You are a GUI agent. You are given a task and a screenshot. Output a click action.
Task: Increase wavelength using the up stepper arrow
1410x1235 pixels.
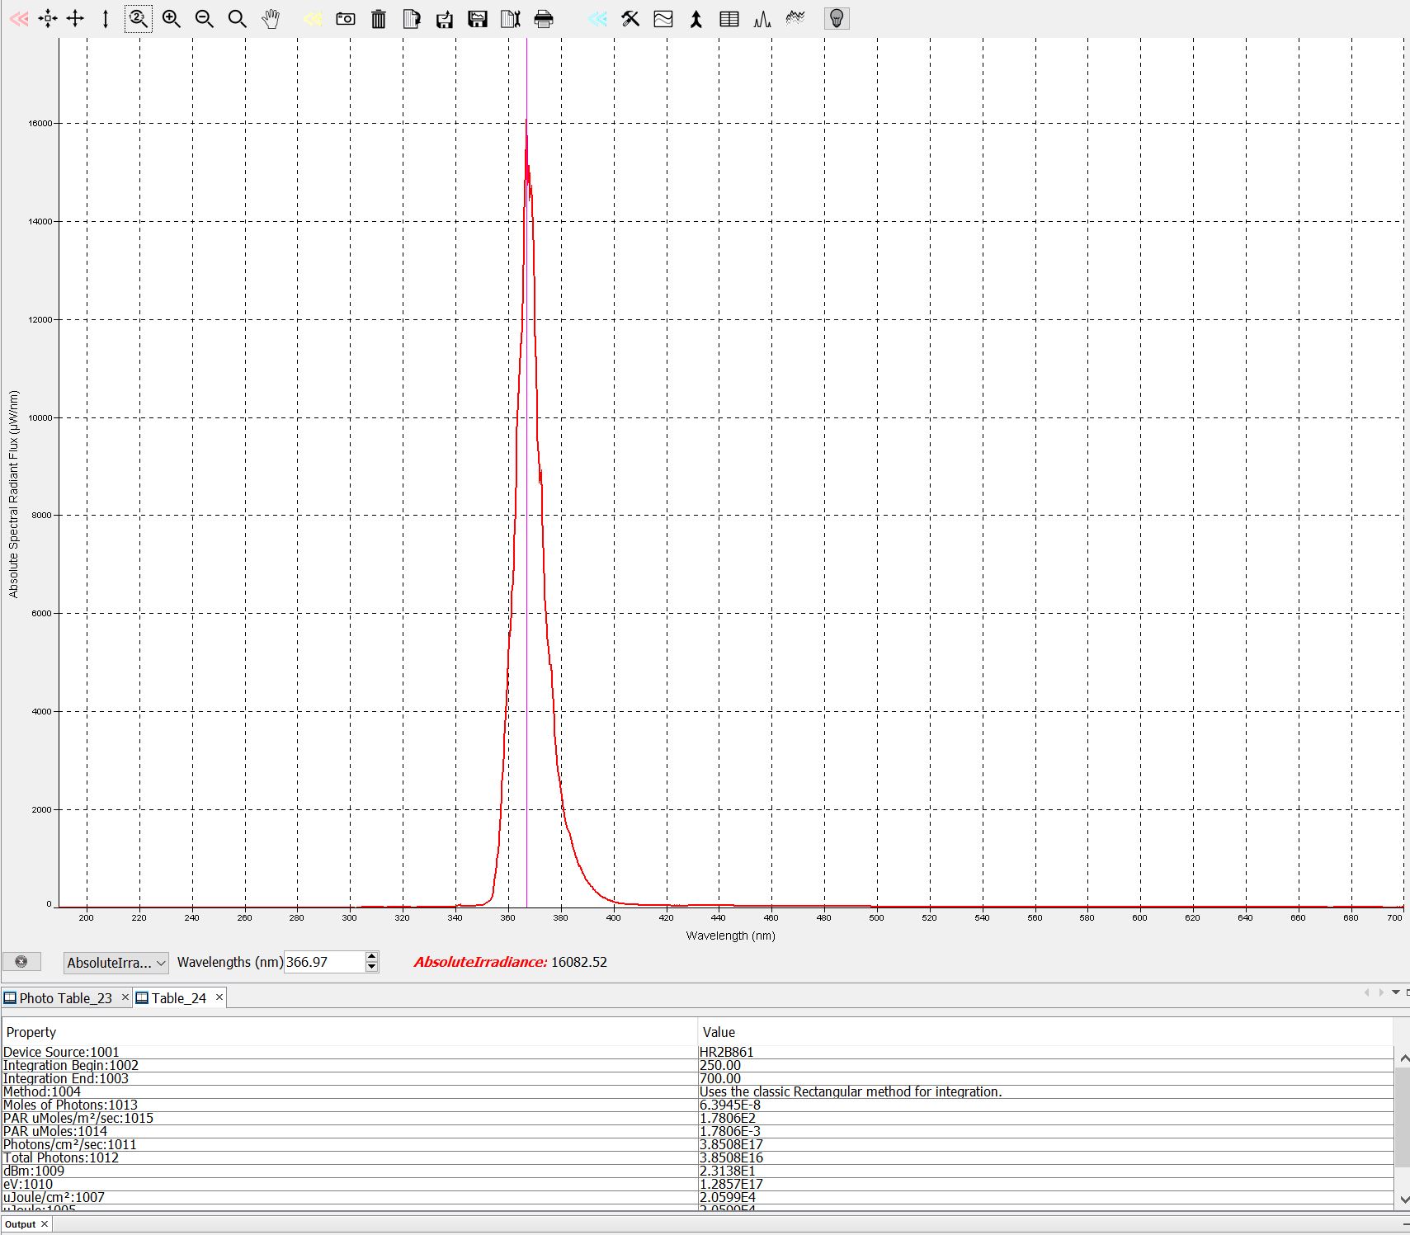pos(372,957)
